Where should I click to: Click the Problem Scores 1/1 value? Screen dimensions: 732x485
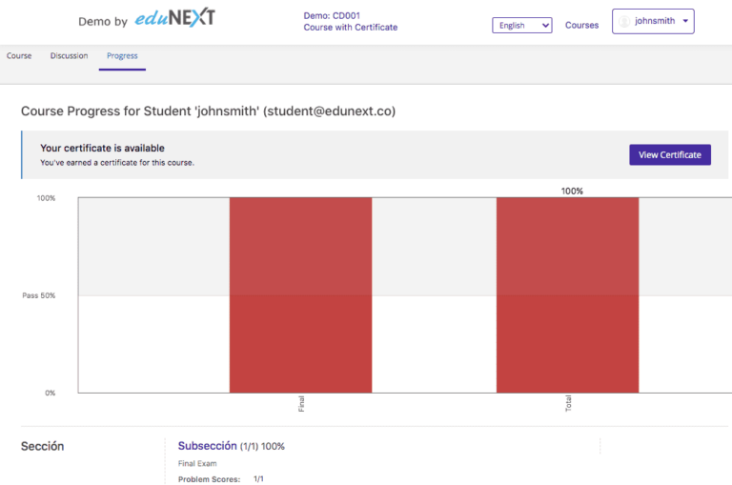258,478
